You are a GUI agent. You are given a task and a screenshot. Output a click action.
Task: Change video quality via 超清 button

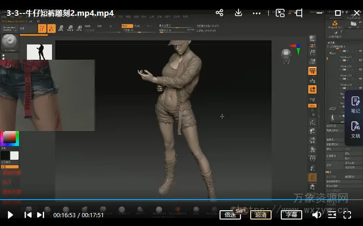[261, 215]
